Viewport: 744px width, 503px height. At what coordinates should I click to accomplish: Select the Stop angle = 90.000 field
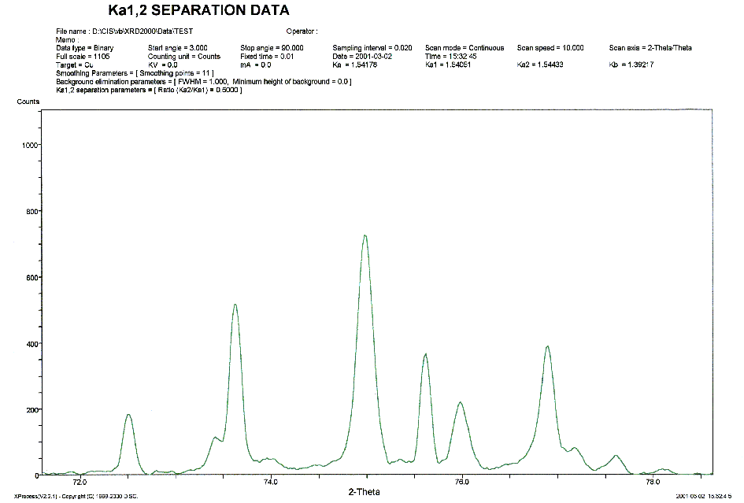click(272, 48)
